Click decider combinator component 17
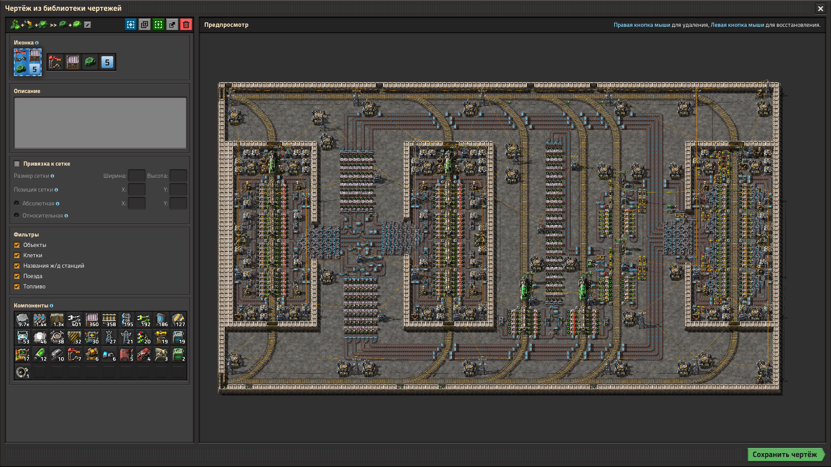Viewport: 831px width, 467px height. [x=23, y=355]
